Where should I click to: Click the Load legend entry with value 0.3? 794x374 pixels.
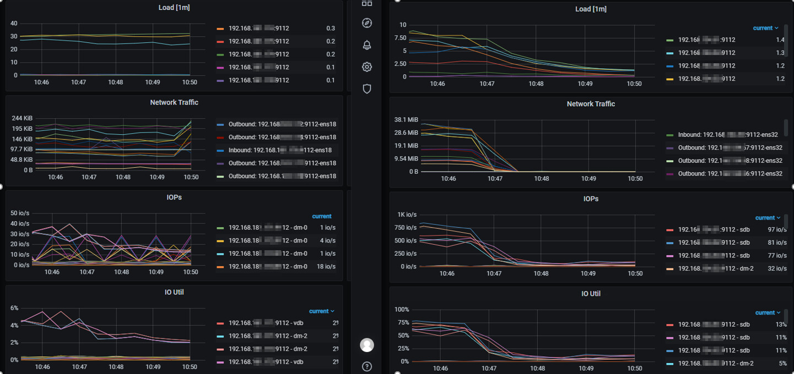[258, 29]
